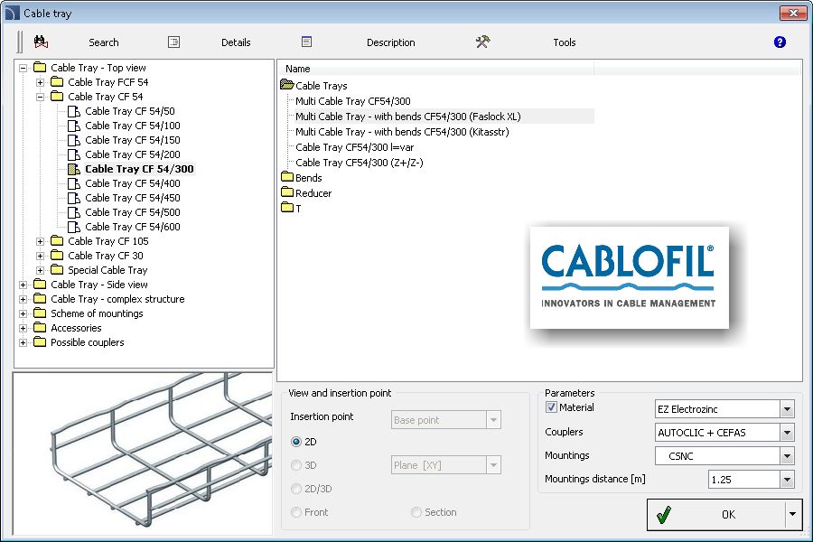Viewport: 813px width, 542px height.
Task: Click the Description page icon
Action: tap(306, 42)
